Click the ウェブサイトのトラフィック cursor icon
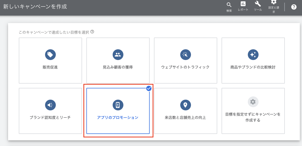The width and height of the screenshot is (302, 146). point(185,55)
